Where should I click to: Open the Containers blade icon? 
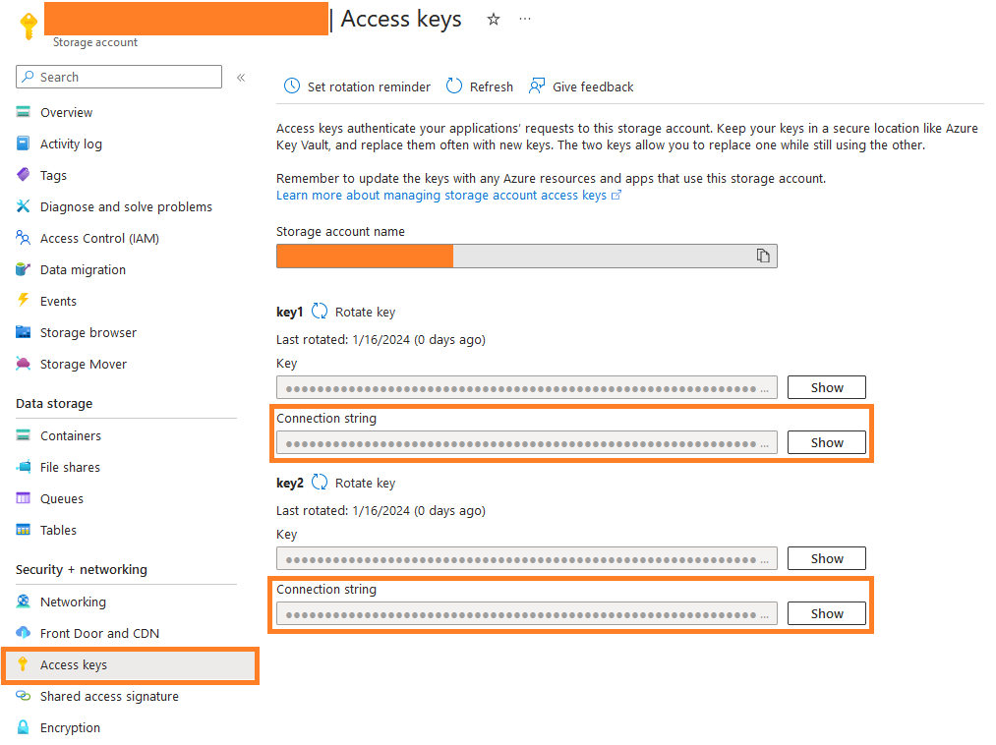click(x=23, y=435)
